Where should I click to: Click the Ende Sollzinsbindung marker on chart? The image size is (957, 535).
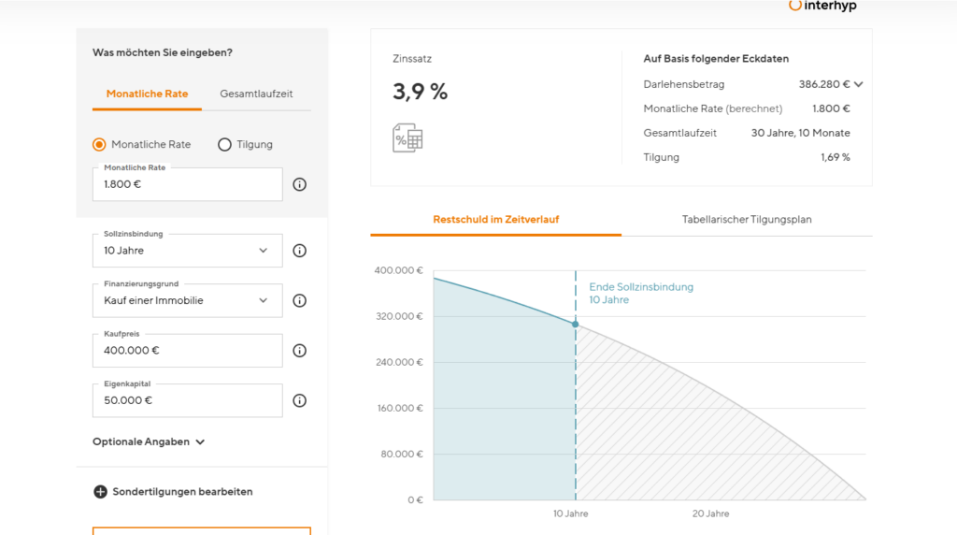click(x=575, y=325)
